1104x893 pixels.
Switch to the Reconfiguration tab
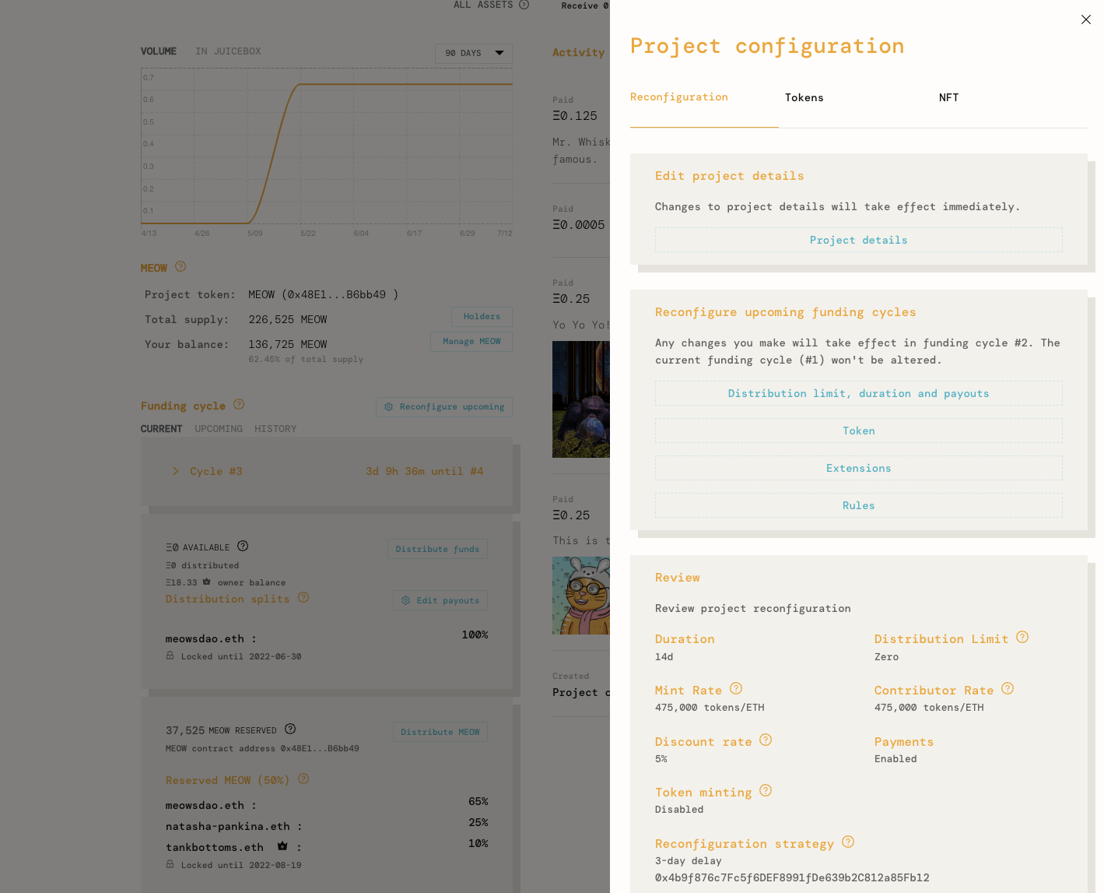point(679,97)
